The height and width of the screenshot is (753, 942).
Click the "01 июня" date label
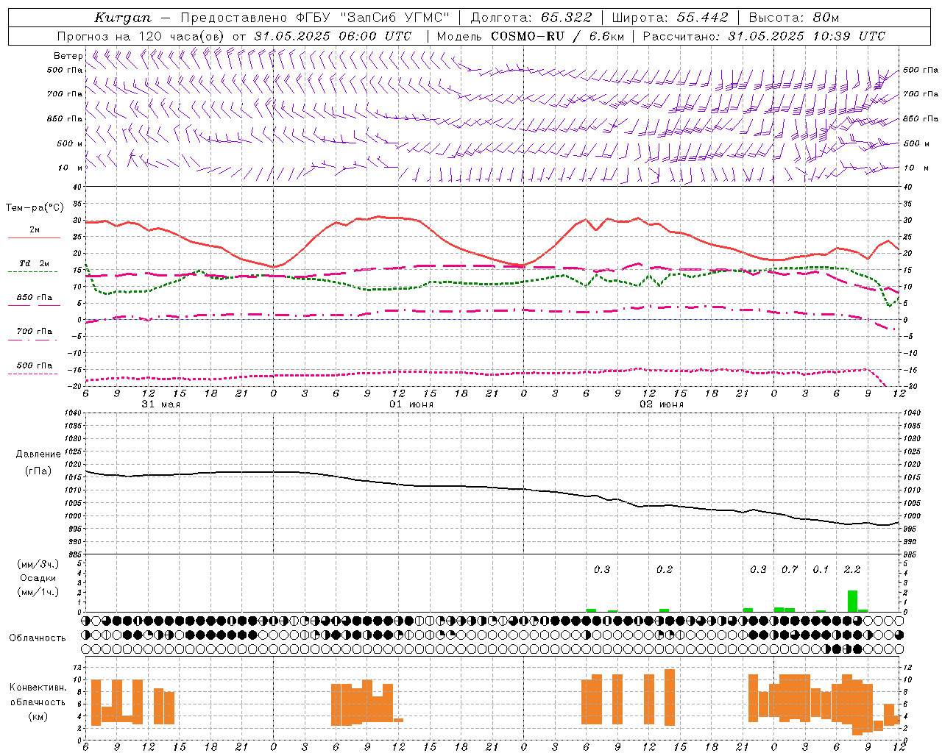[411, 404]
